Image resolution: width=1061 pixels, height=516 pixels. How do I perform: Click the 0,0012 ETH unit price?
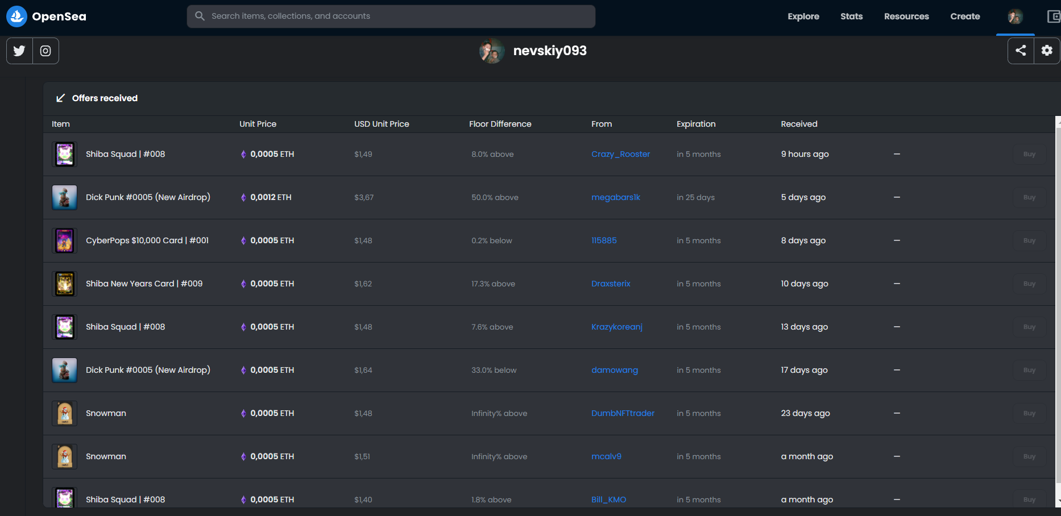[x=271, y=197]
